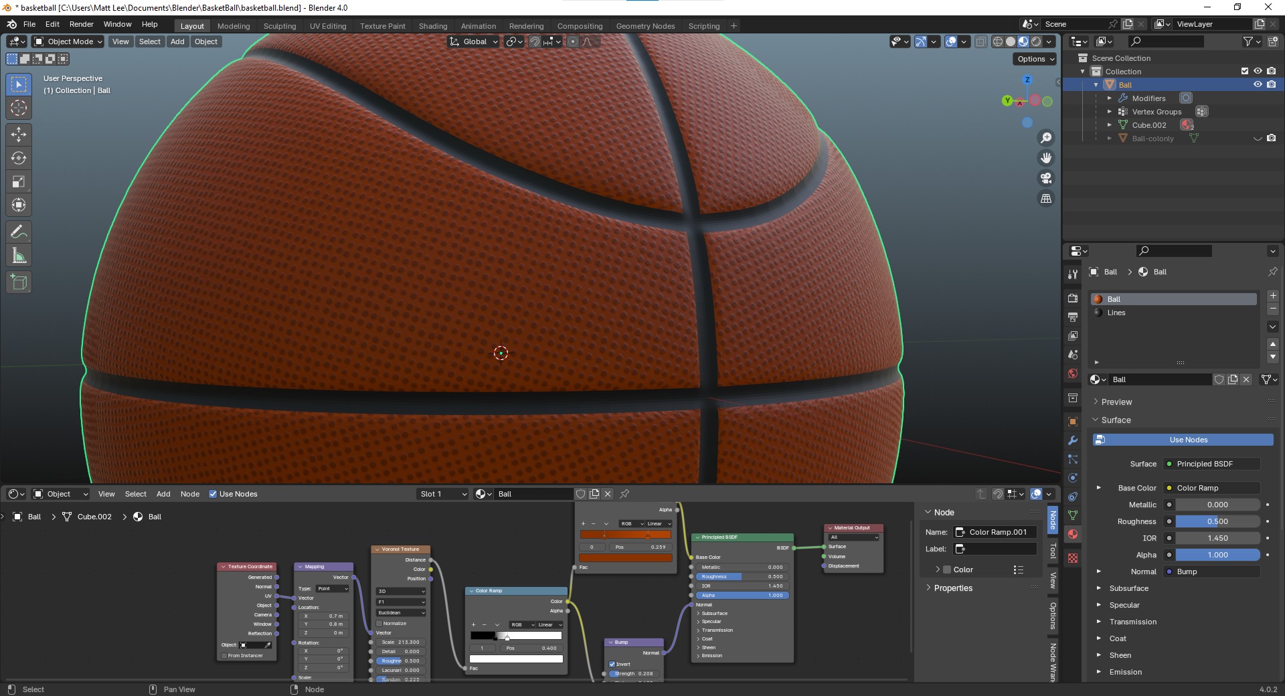The image size is (1285, 696).
Task: Open the Material properties tab
Action: click(x=1073, y=534)
